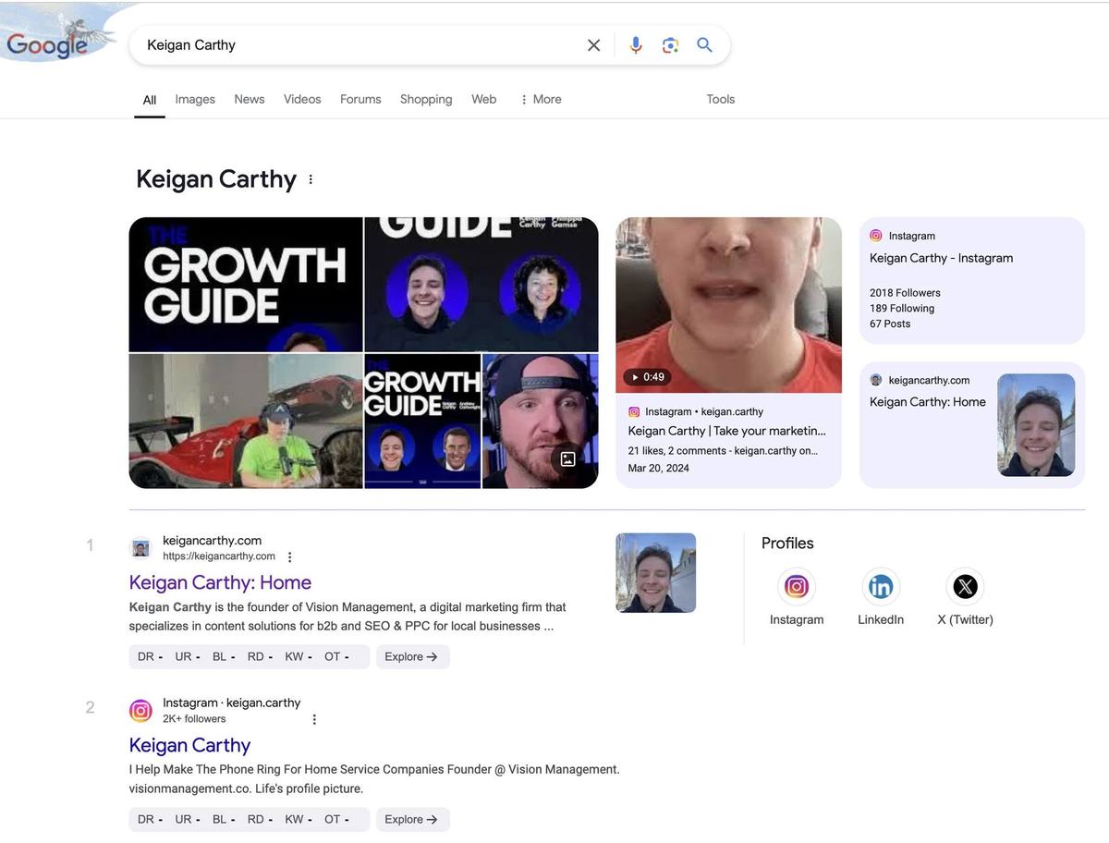Open 'Keigan Carthy: Home' card on the right
Image resolution: width=1109 pixels, height=843 pixels.
pos(972,425)
